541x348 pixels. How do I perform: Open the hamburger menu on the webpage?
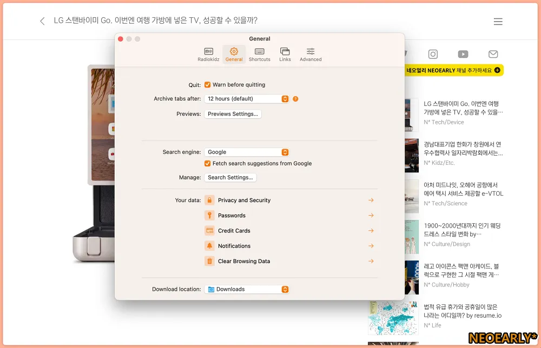pos(498,22)
